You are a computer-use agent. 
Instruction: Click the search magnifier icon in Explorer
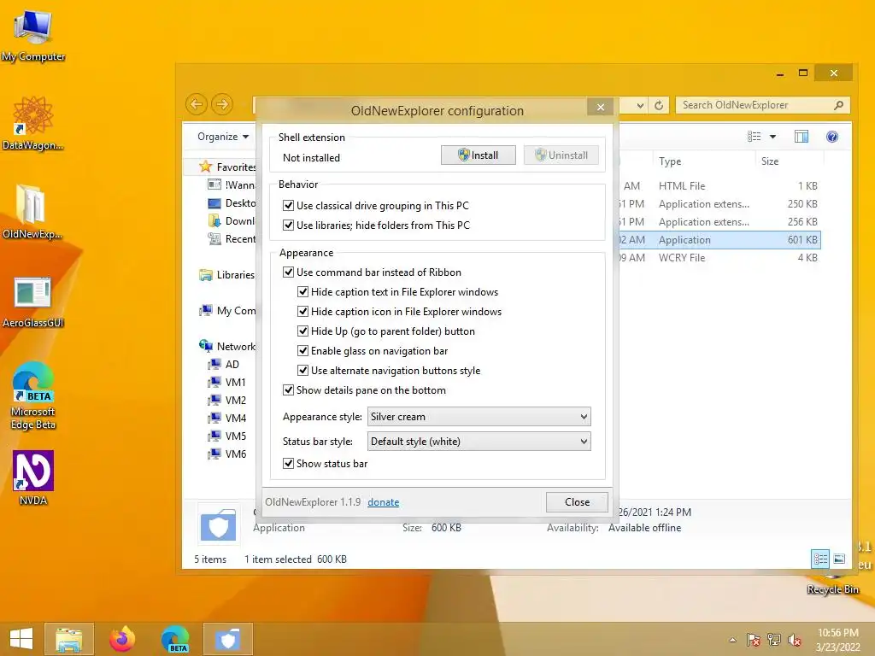838,105
